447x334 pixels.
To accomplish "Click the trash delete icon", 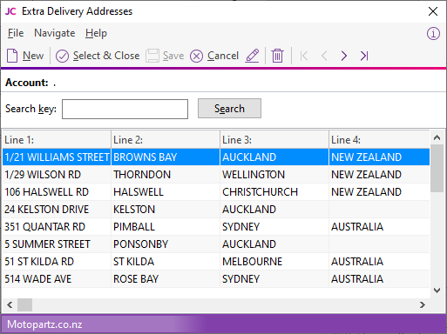I will click(277, 56).
